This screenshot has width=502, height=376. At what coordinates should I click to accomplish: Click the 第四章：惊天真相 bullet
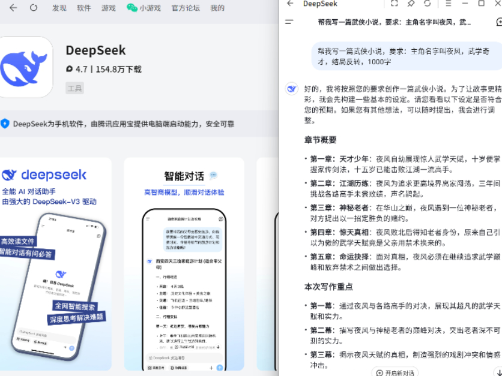[405, 237]
